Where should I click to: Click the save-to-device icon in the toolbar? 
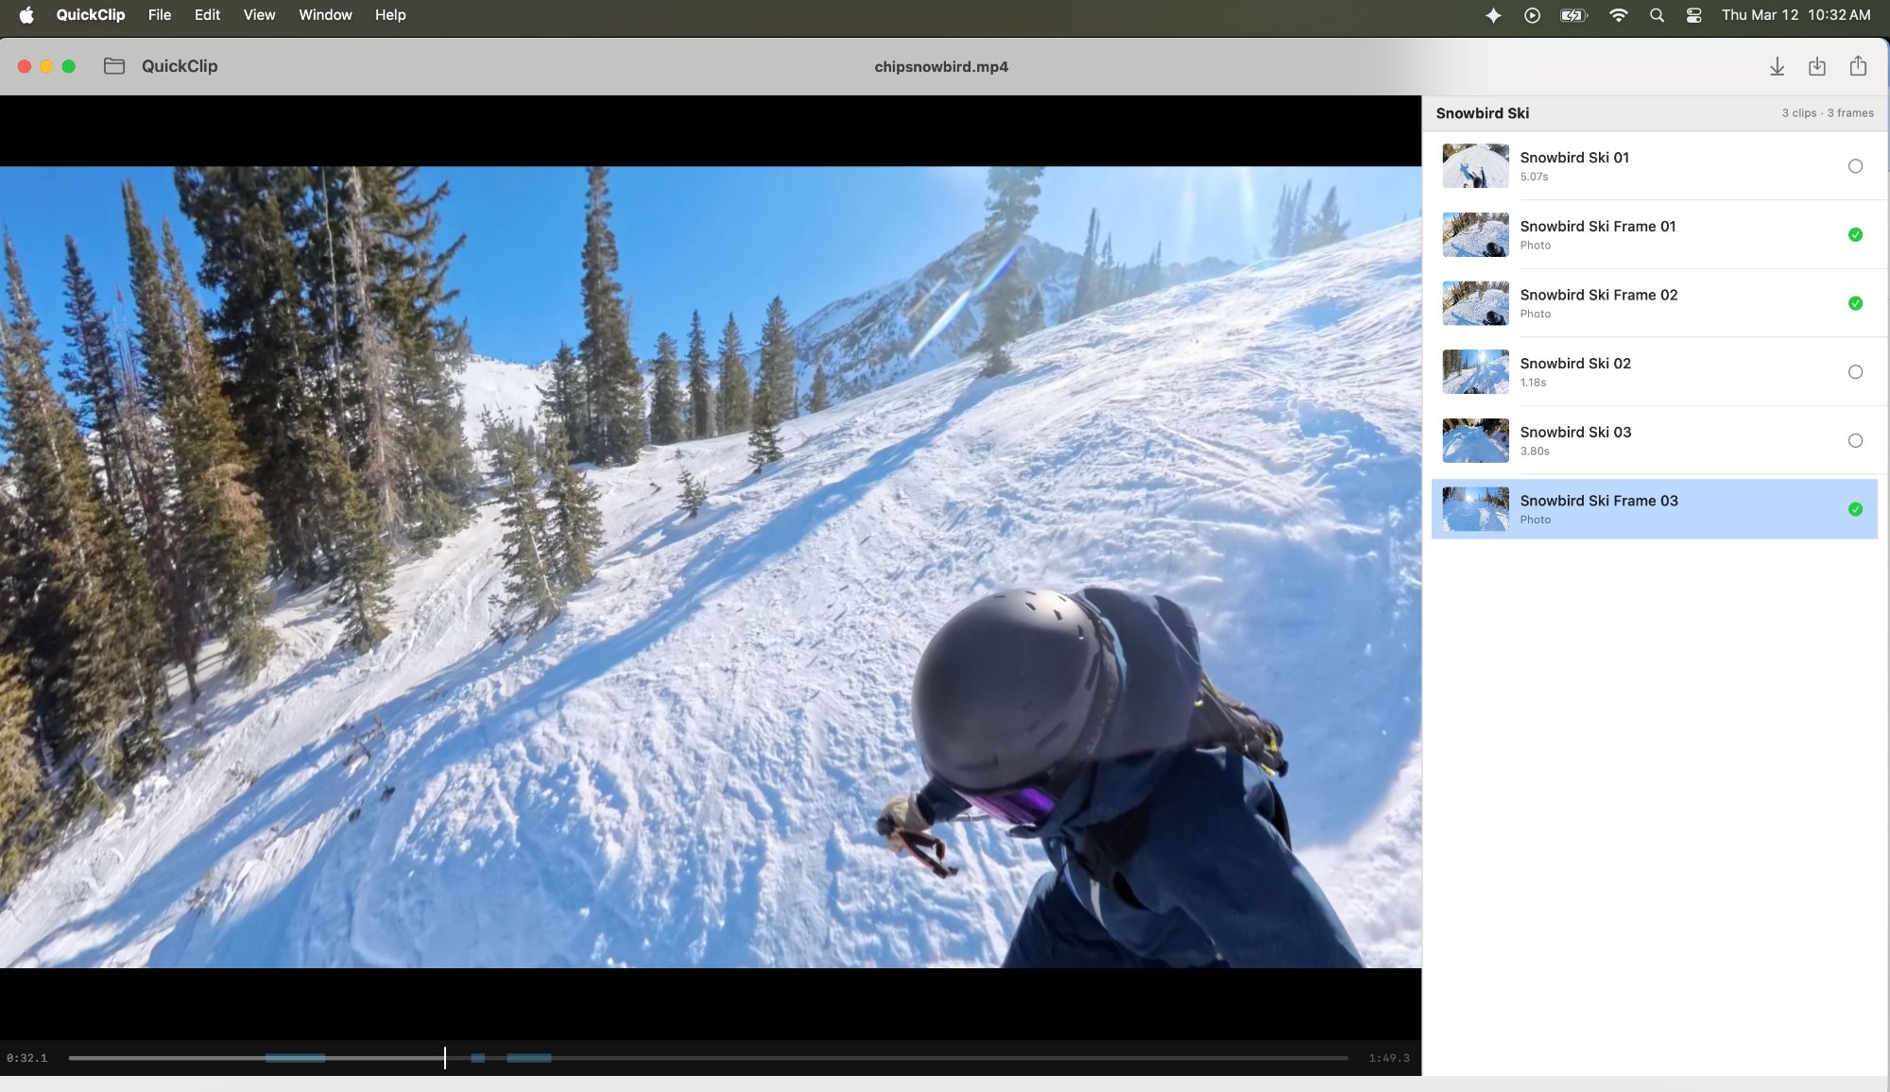(x=1817, y=66)
